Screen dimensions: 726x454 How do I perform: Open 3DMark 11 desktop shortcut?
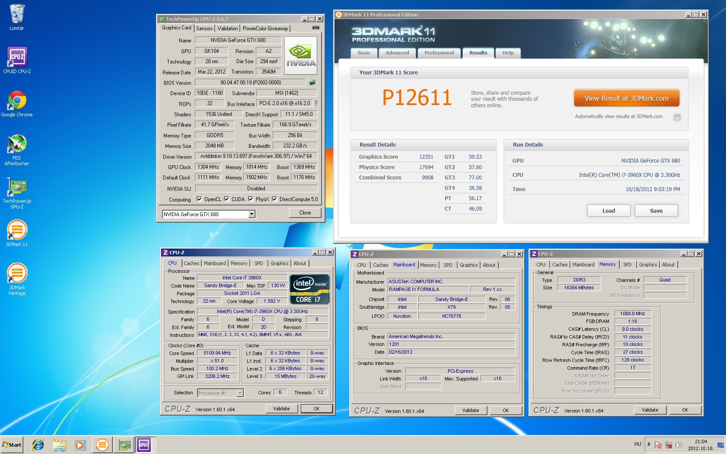point(17,233)
